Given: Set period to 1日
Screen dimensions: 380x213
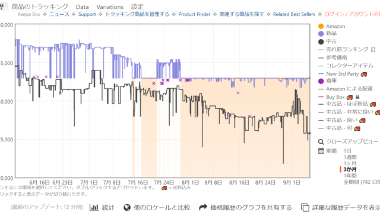Looking at the screenshot, I should (x=347, y=151).
